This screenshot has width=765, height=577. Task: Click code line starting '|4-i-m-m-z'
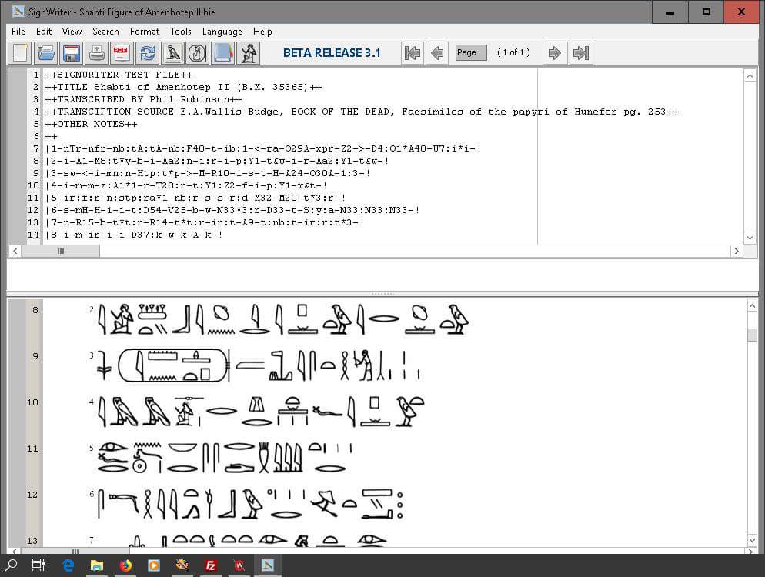tap(186, 185)
